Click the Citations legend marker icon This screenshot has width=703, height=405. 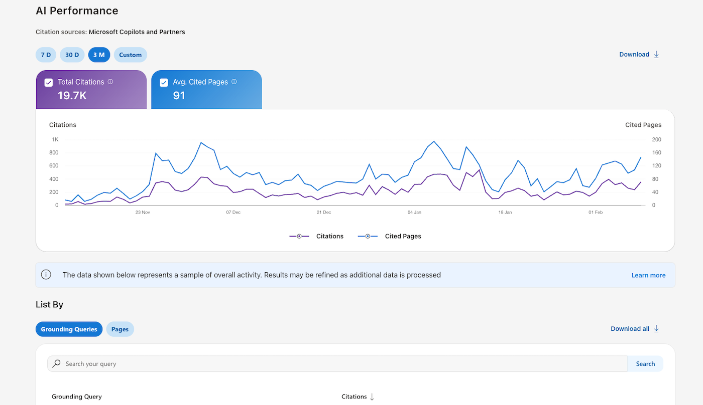299,236
